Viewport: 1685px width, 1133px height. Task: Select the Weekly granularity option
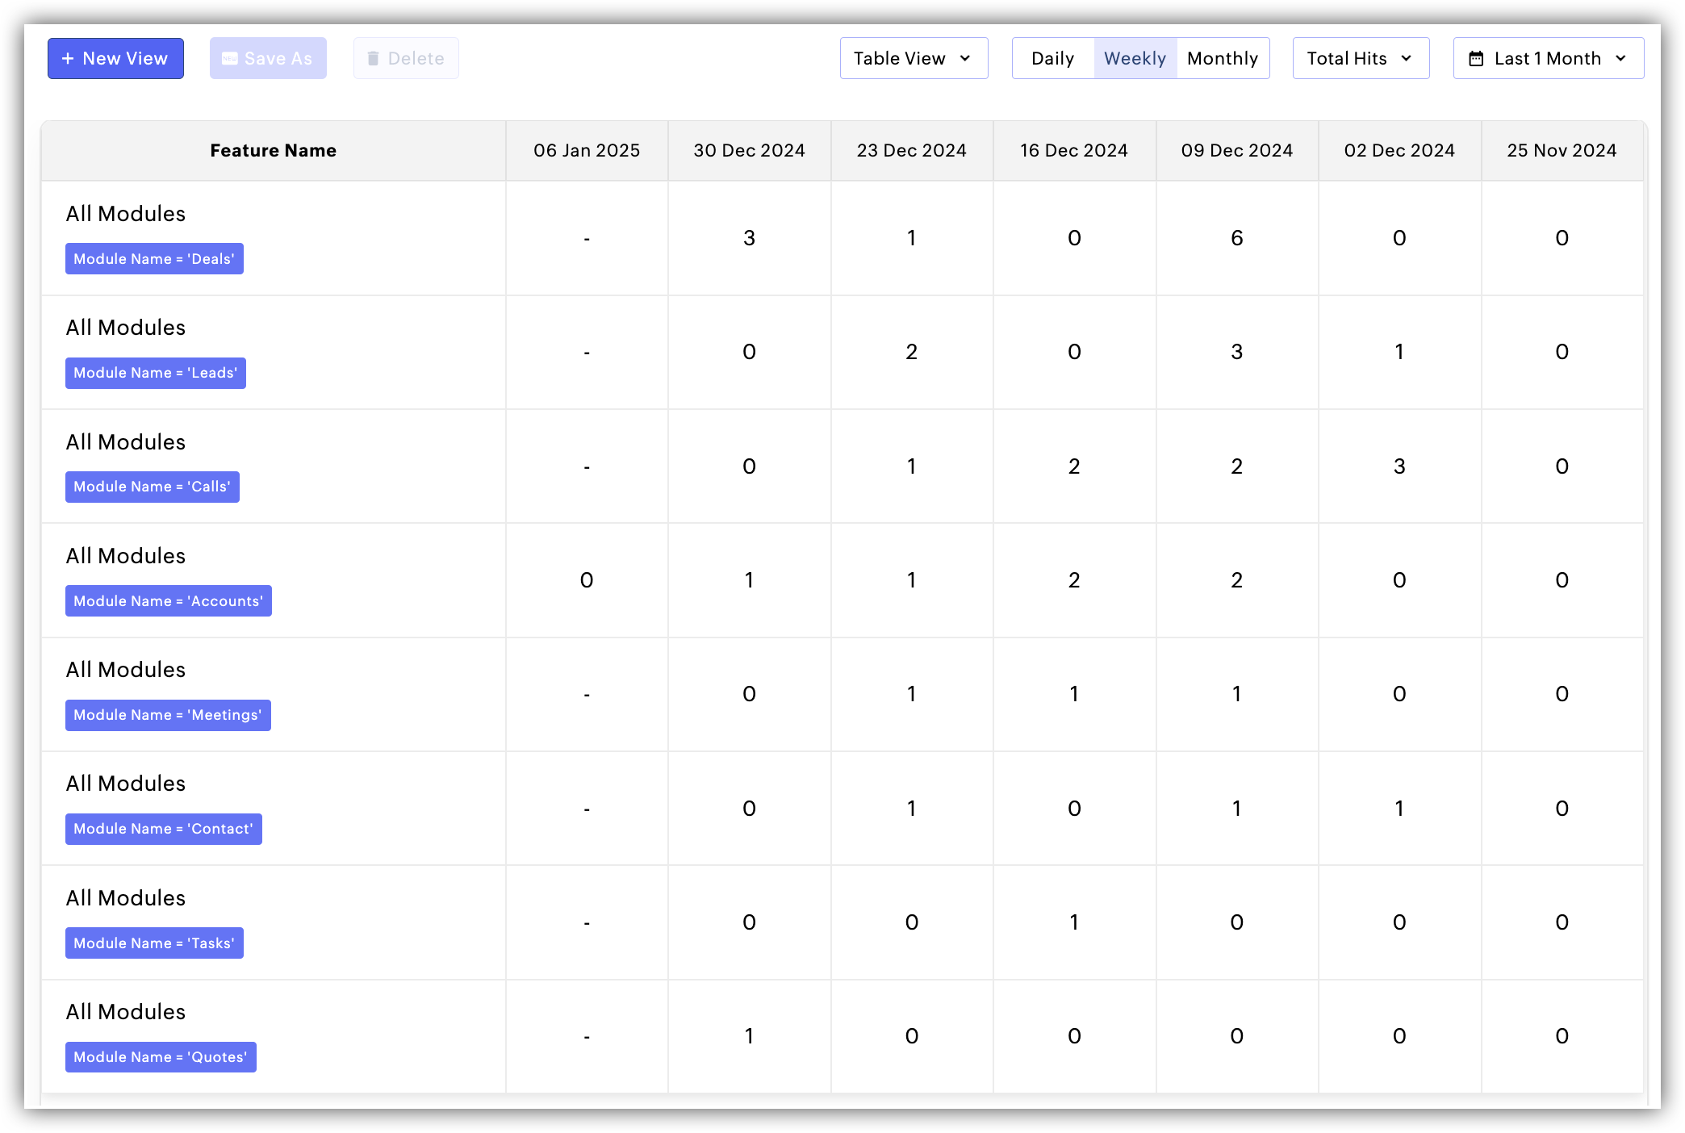pos(1135,59)
